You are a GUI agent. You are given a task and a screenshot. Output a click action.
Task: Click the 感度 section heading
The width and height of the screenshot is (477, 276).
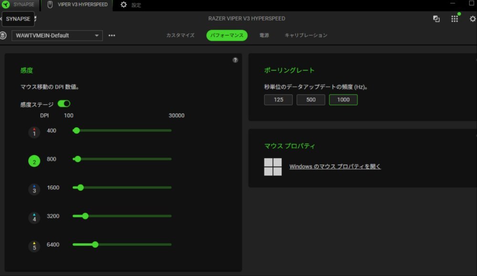point(26,70)
